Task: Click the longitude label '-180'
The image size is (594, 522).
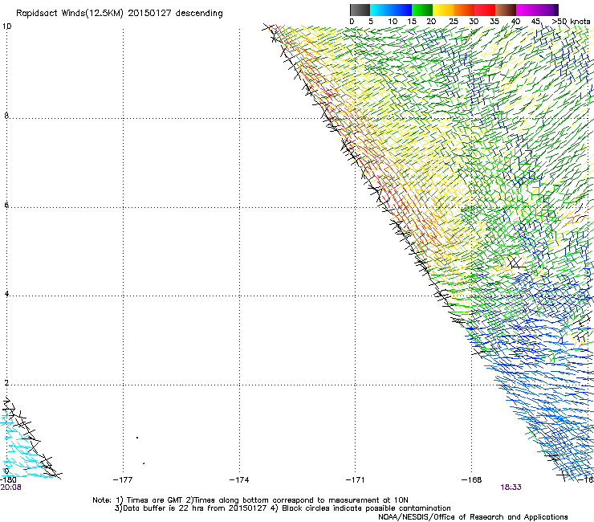Action: coord(8,480)
